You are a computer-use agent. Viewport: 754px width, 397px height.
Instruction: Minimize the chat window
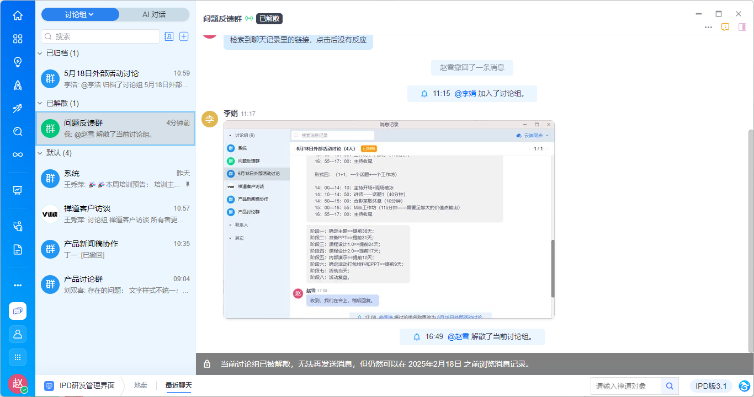pyautogui.click(x=699, y=14)
